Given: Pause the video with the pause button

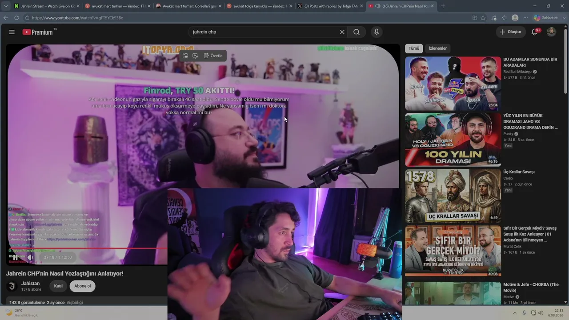Looking at the screenshot, I should (x=15, y=257).
